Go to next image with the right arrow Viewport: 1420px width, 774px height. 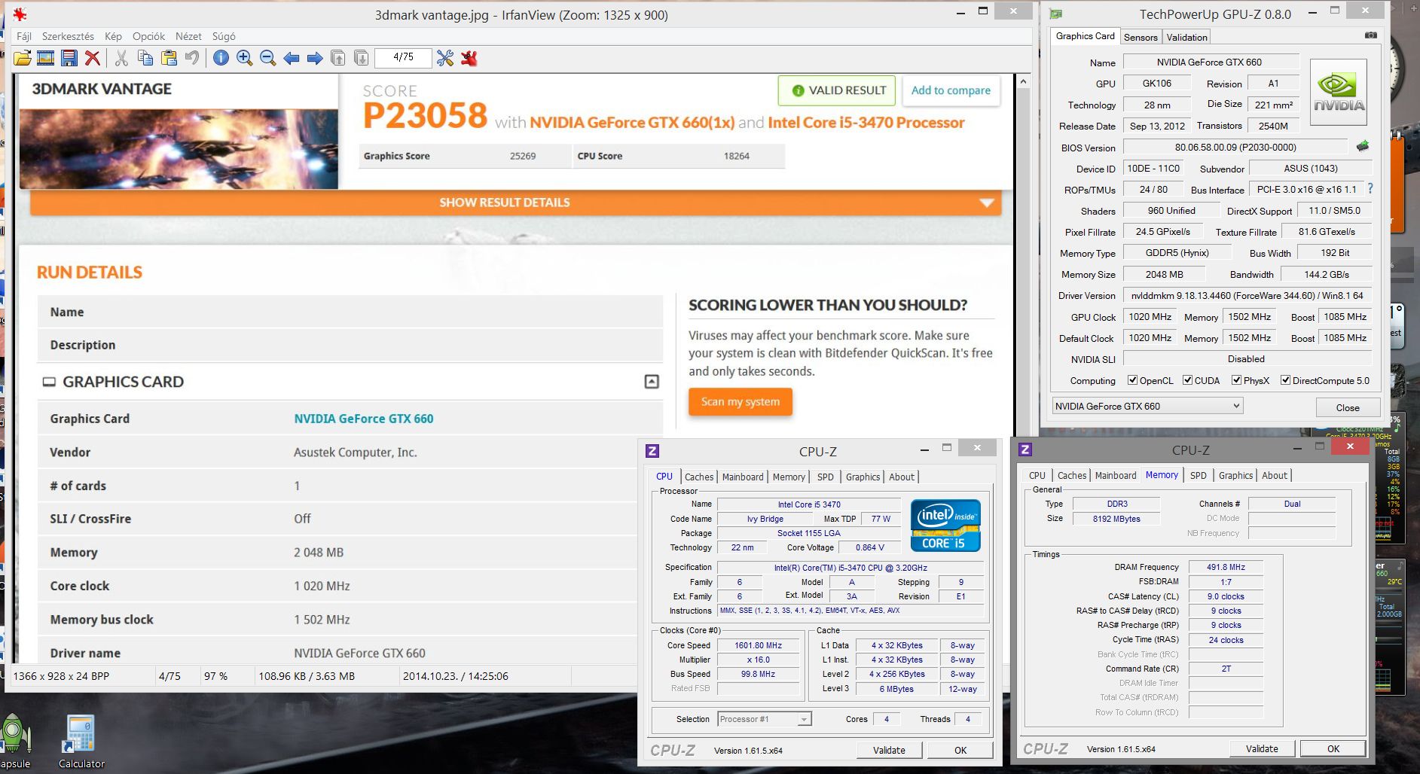click(315, 58)
